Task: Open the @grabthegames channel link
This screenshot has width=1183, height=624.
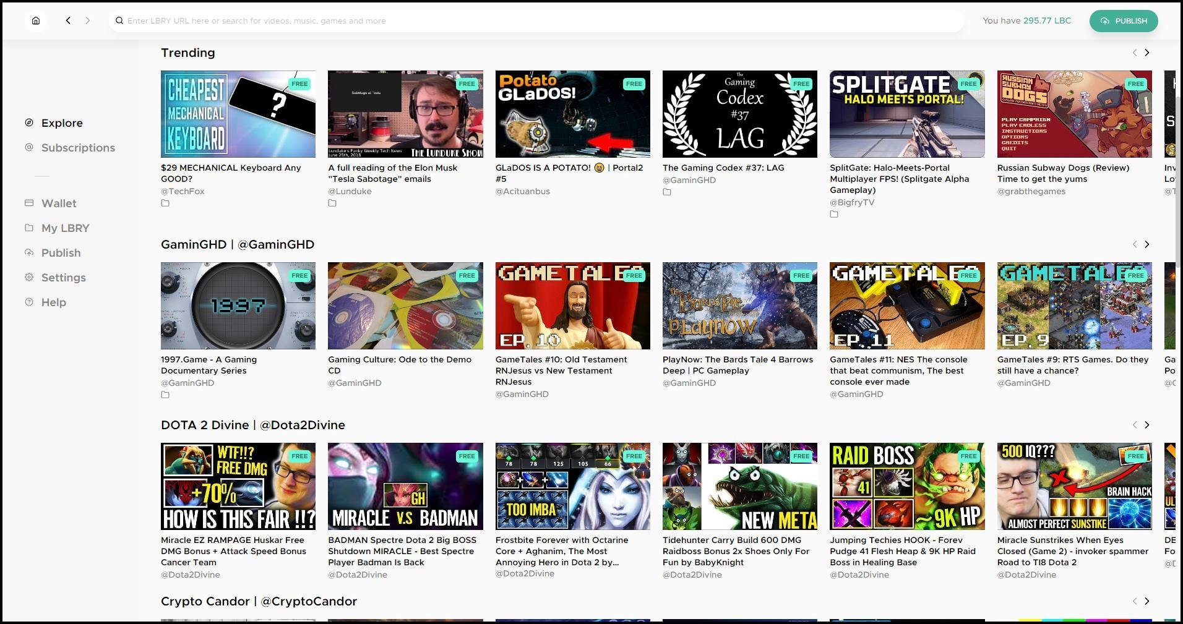Action: 1031,191
